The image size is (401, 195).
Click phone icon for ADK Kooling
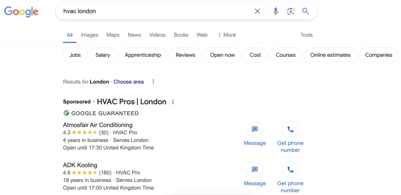(x=290, y=170)
